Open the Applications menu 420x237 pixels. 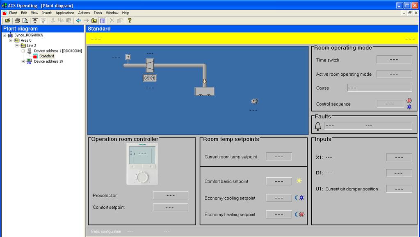point(65,13)
